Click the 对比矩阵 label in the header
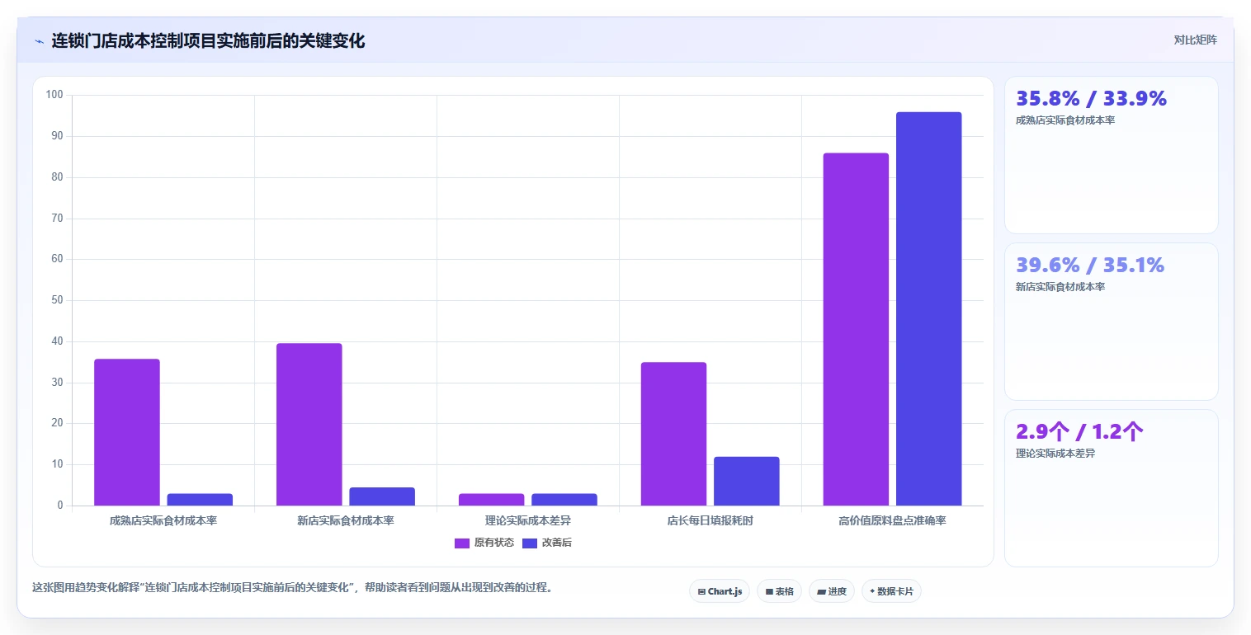The height and width of the screenshot is (635, 1251). pos(1196,40)
